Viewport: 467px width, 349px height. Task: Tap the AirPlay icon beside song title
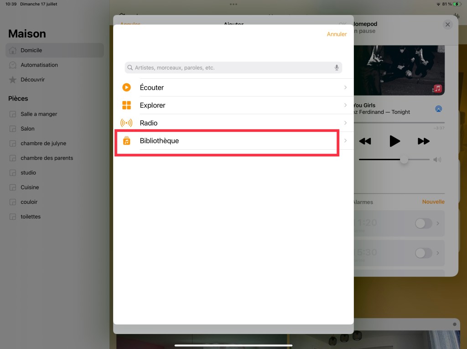click(438, 109)
